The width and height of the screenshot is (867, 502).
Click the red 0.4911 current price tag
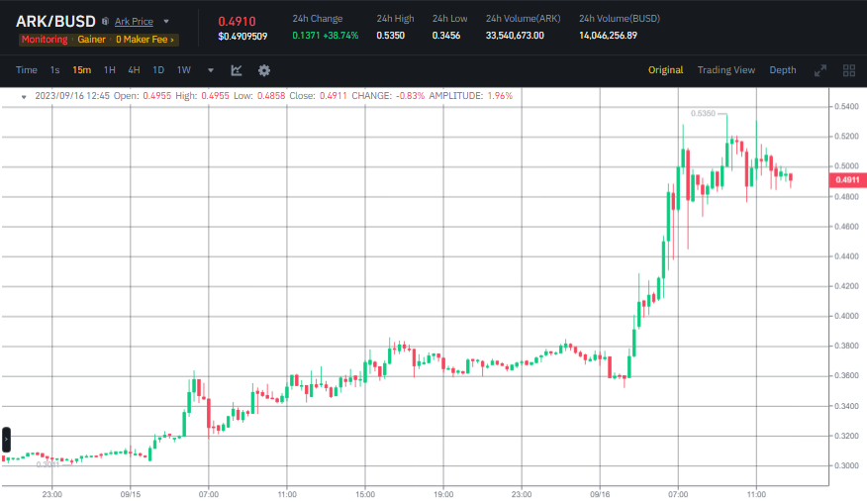847,179
